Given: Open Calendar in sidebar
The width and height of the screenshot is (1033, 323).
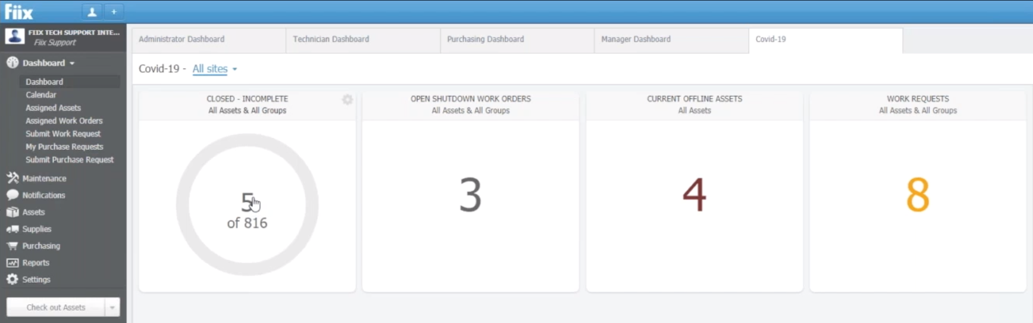Looking at the screenshot, I should (x=41, y=95).
